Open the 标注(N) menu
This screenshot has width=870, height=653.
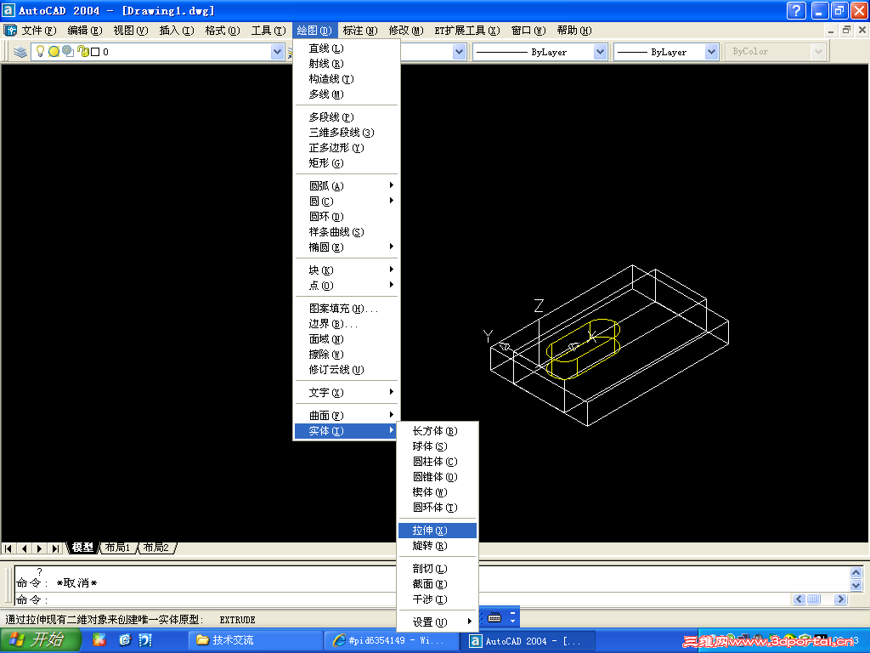360,31
